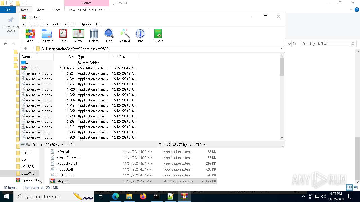Click the volume speaker tray icon
Viewport: 360px width, 202px height.
(x=324, y=196)
